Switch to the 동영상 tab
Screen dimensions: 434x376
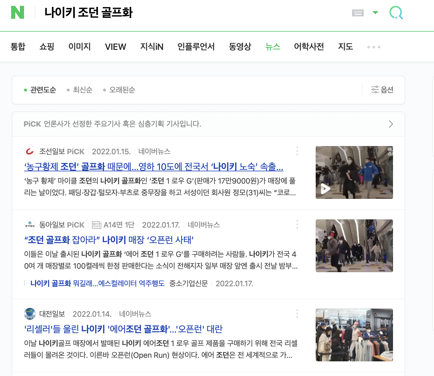240,47
